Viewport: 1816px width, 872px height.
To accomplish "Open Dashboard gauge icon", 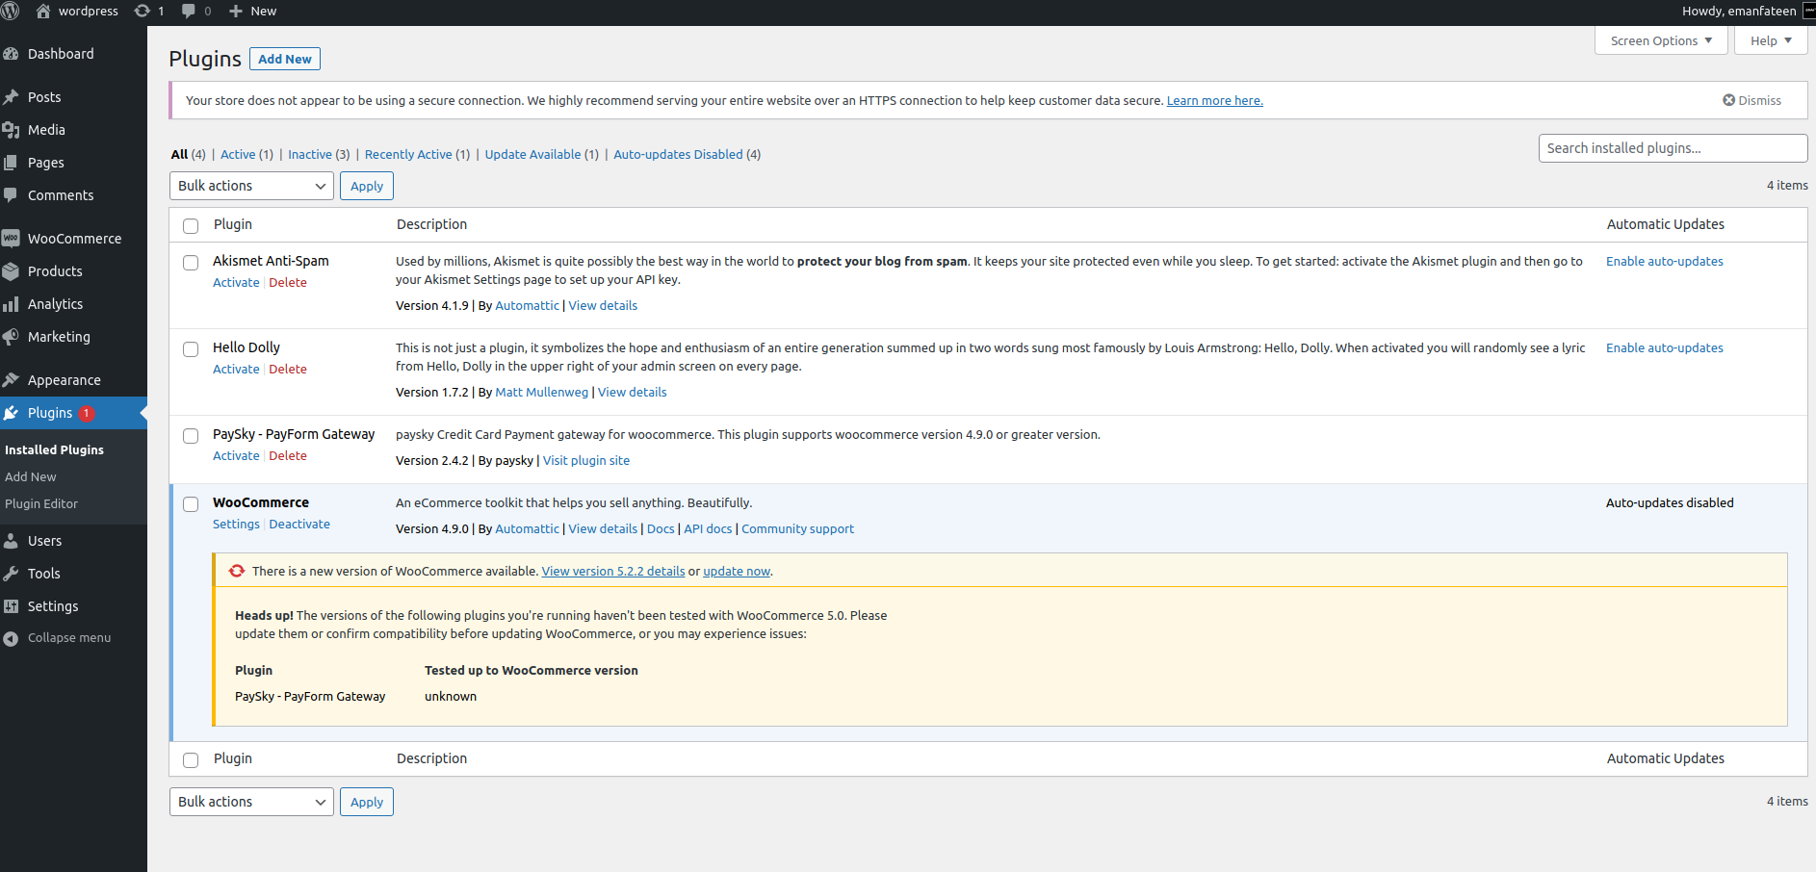I will point(12,54).
